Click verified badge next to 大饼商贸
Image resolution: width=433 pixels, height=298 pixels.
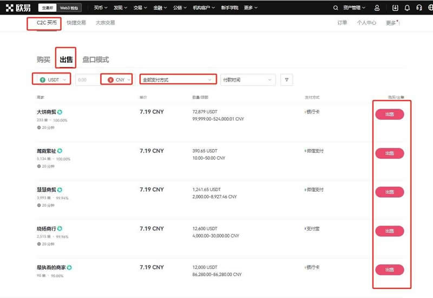(x=60, y=112)
